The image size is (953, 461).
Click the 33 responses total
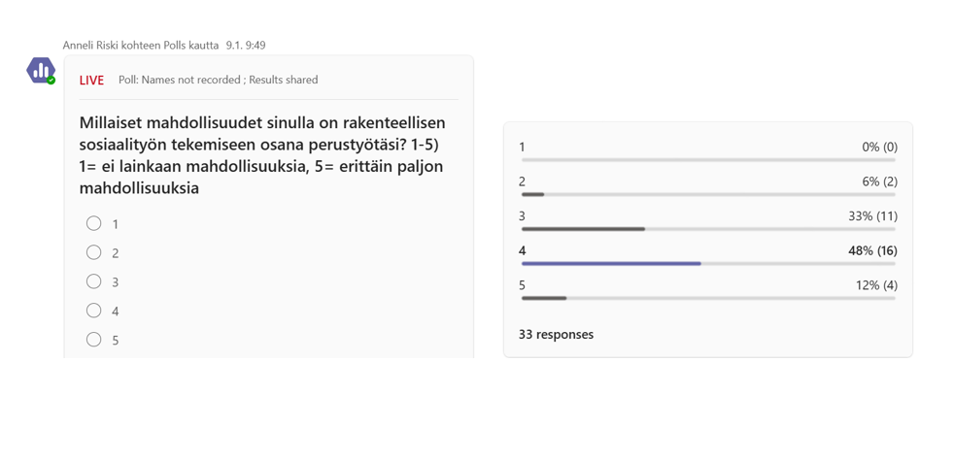tap(556, 335)
